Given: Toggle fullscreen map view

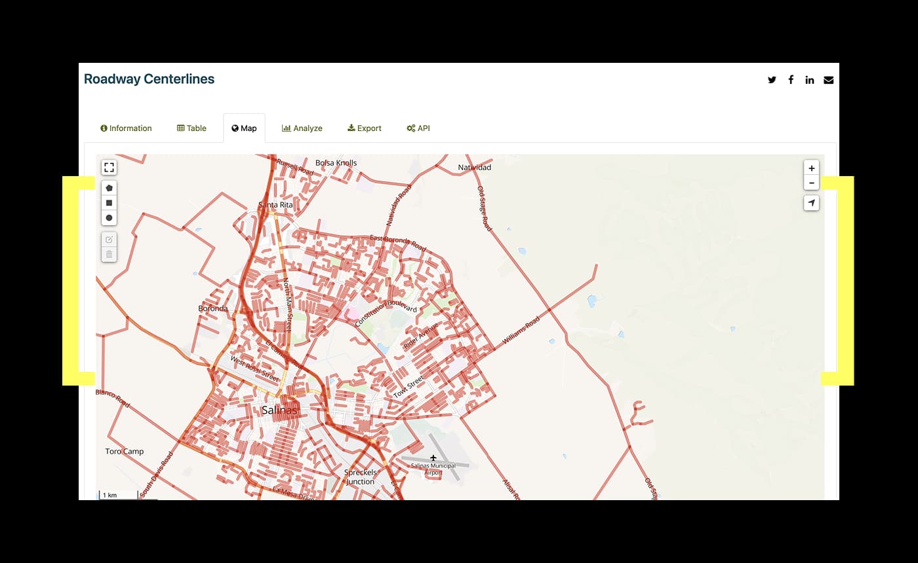Looking at the screenshot, I should tap(109, 168).
